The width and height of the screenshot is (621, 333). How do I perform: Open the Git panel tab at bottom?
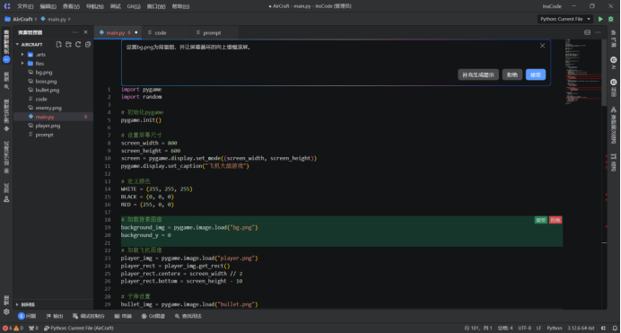(153, 316)
